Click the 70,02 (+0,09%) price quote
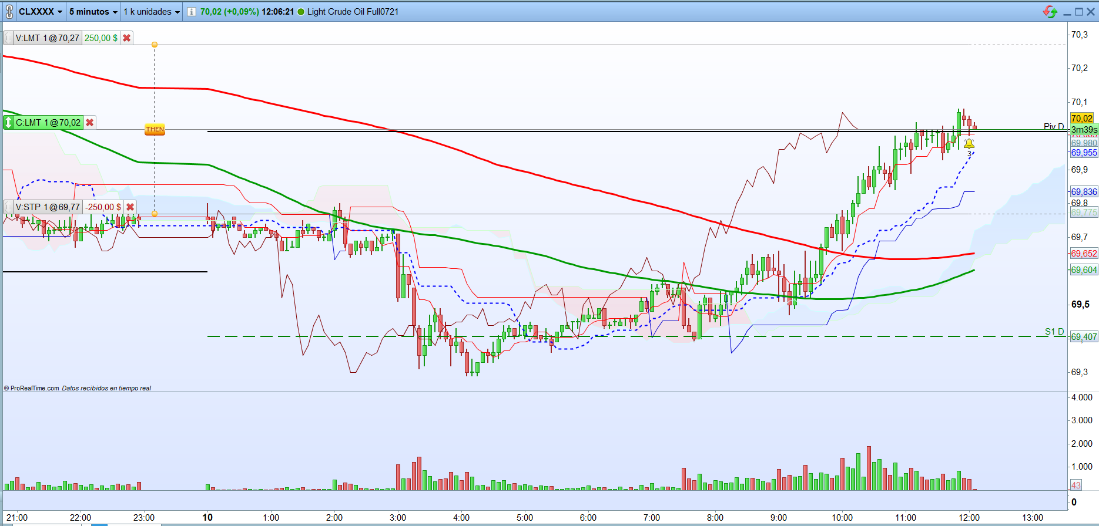 pos(229,12)
